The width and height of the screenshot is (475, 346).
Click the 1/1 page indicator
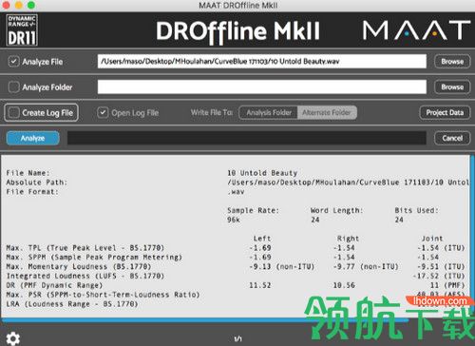pyautogui.click(x=237, y=338)
